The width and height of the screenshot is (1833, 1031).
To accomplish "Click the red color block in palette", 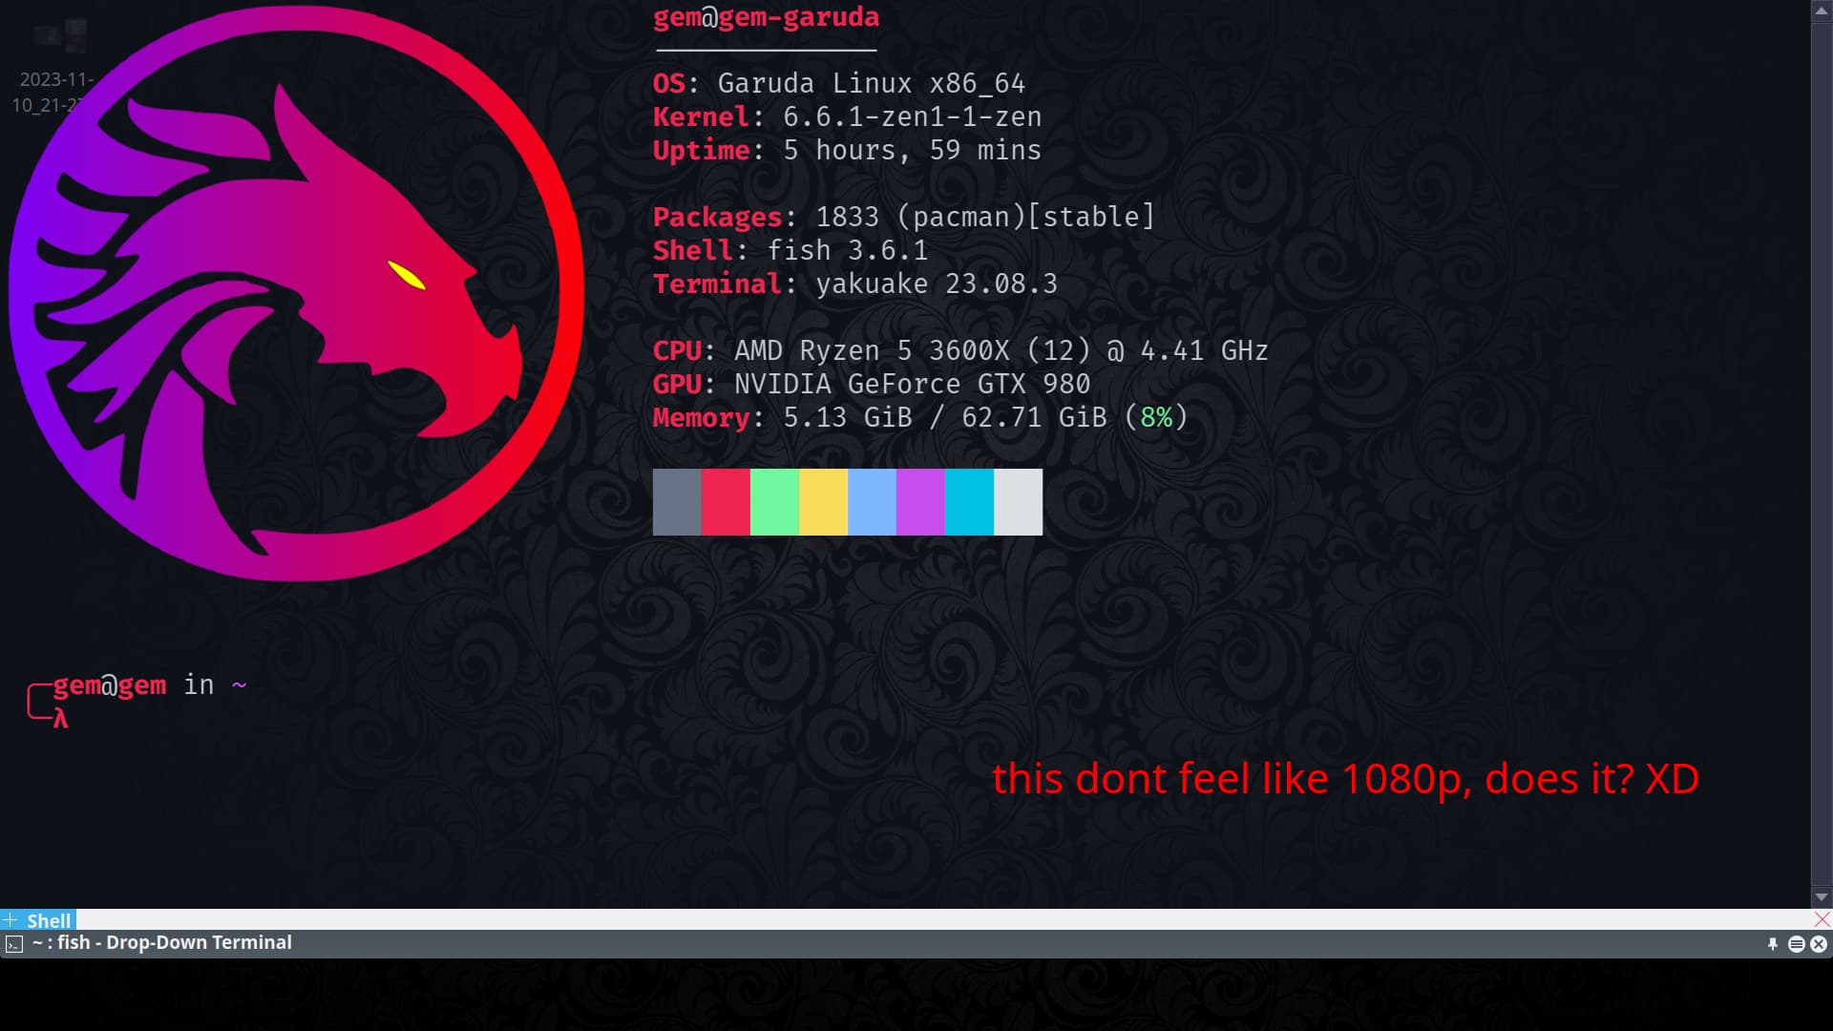I will coord(726,502).
